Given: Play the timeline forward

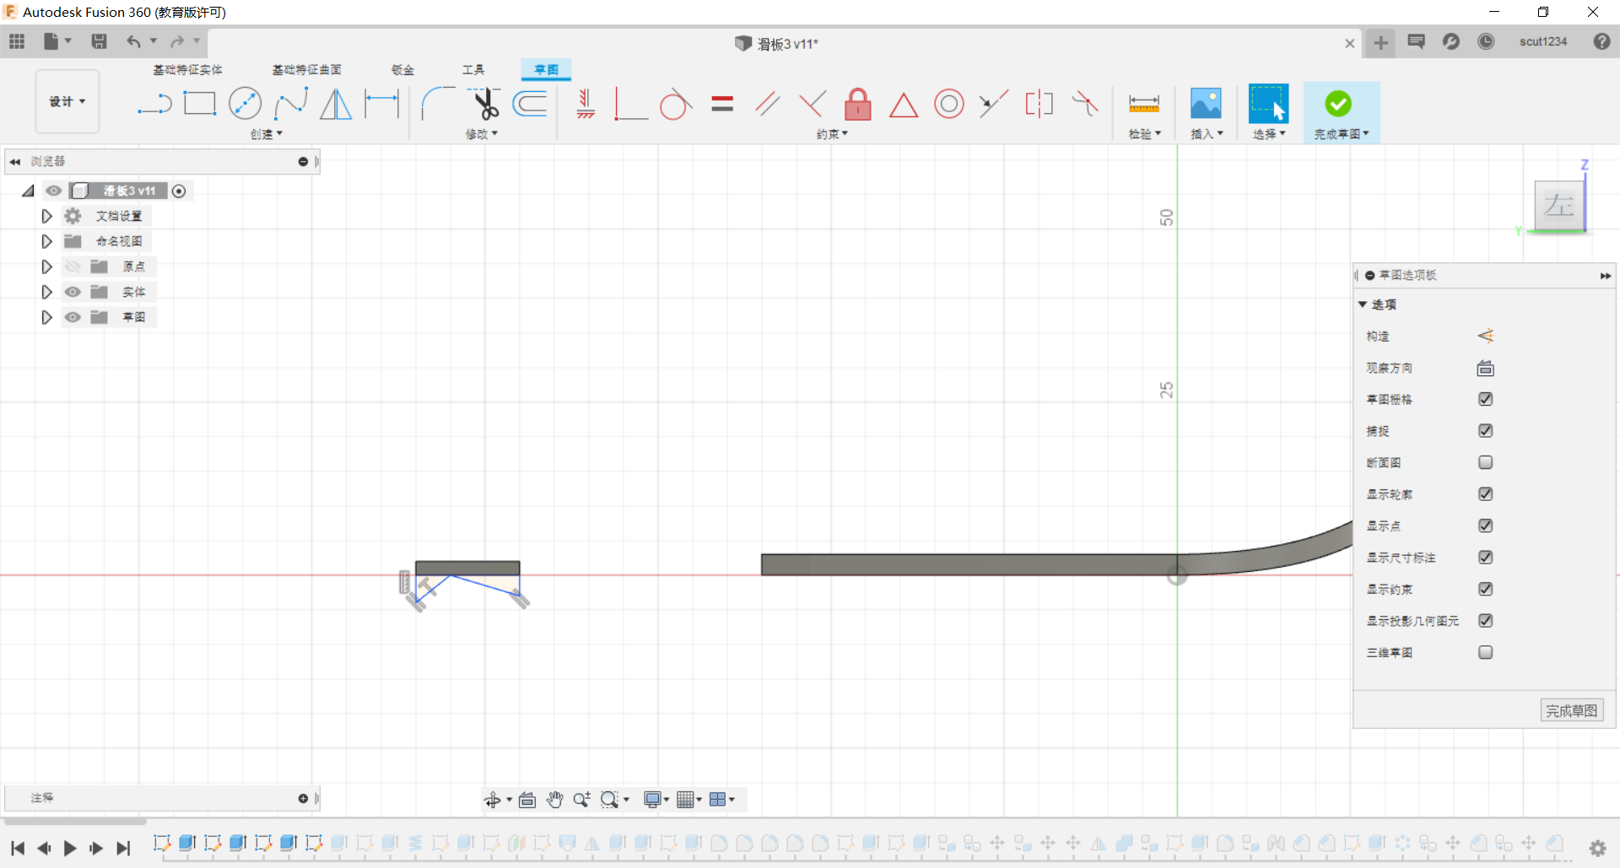Looking at the screenshot, I should tap(70, 849).
